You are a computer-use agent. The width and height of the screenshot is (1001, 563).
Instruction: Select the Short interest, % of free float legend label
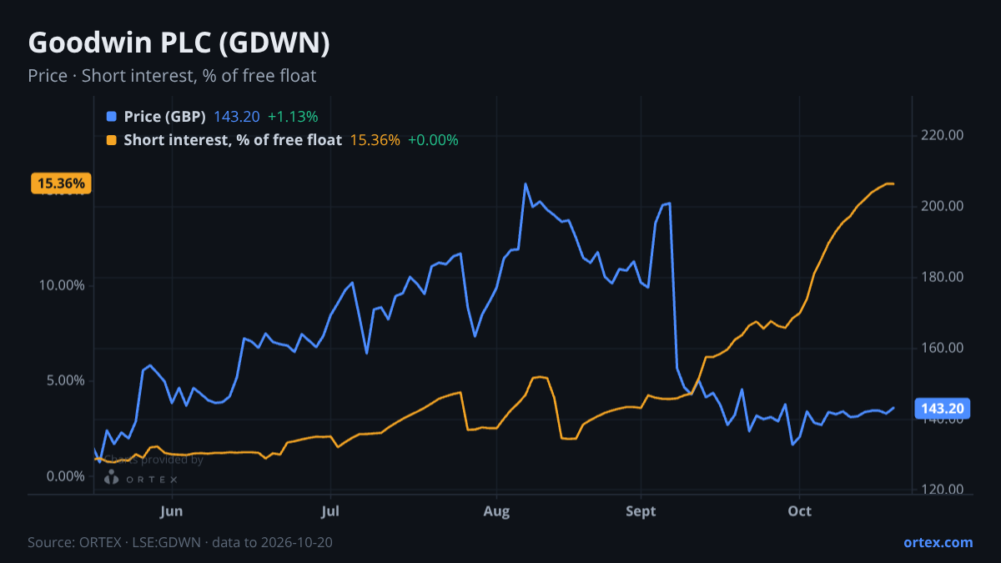point(233,140)
